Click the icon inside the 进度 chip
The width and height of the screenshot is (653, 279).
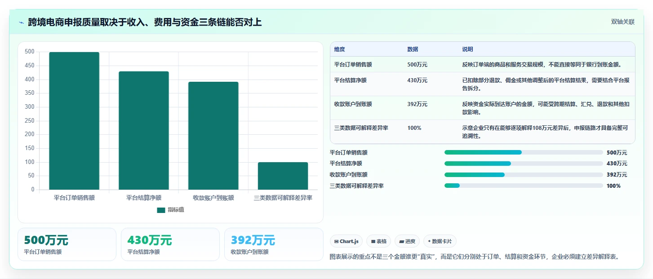(x=401, y=241)
